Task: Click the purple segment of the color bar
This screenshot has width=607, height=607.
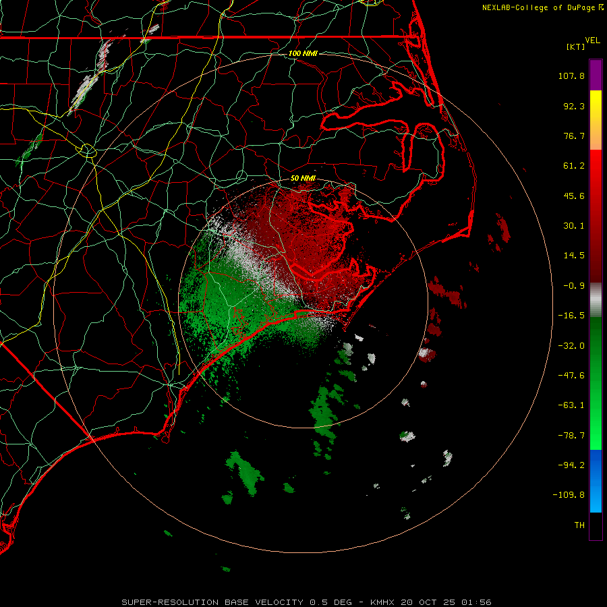Action: coord(596,75)
